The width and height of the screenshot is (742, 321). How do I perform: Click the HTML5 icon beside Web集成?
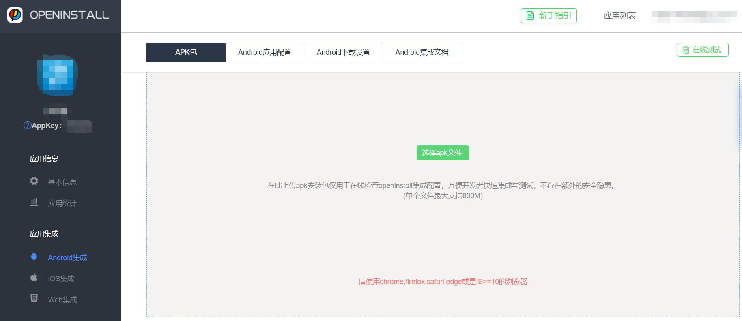pyautogui.click(x=34, y=299)
